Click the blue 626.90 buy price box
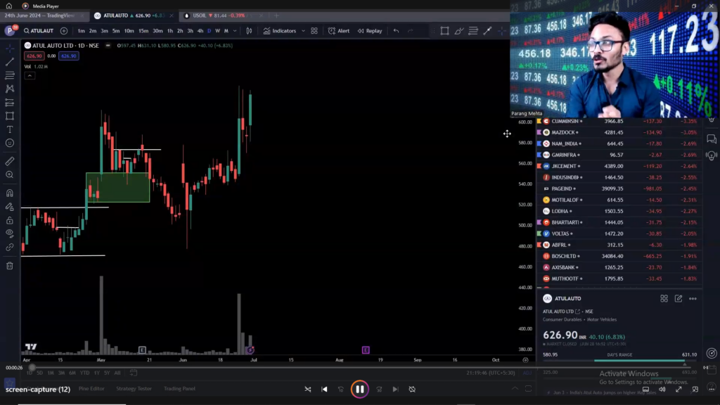720x405 pixels. tap(68, 56)
